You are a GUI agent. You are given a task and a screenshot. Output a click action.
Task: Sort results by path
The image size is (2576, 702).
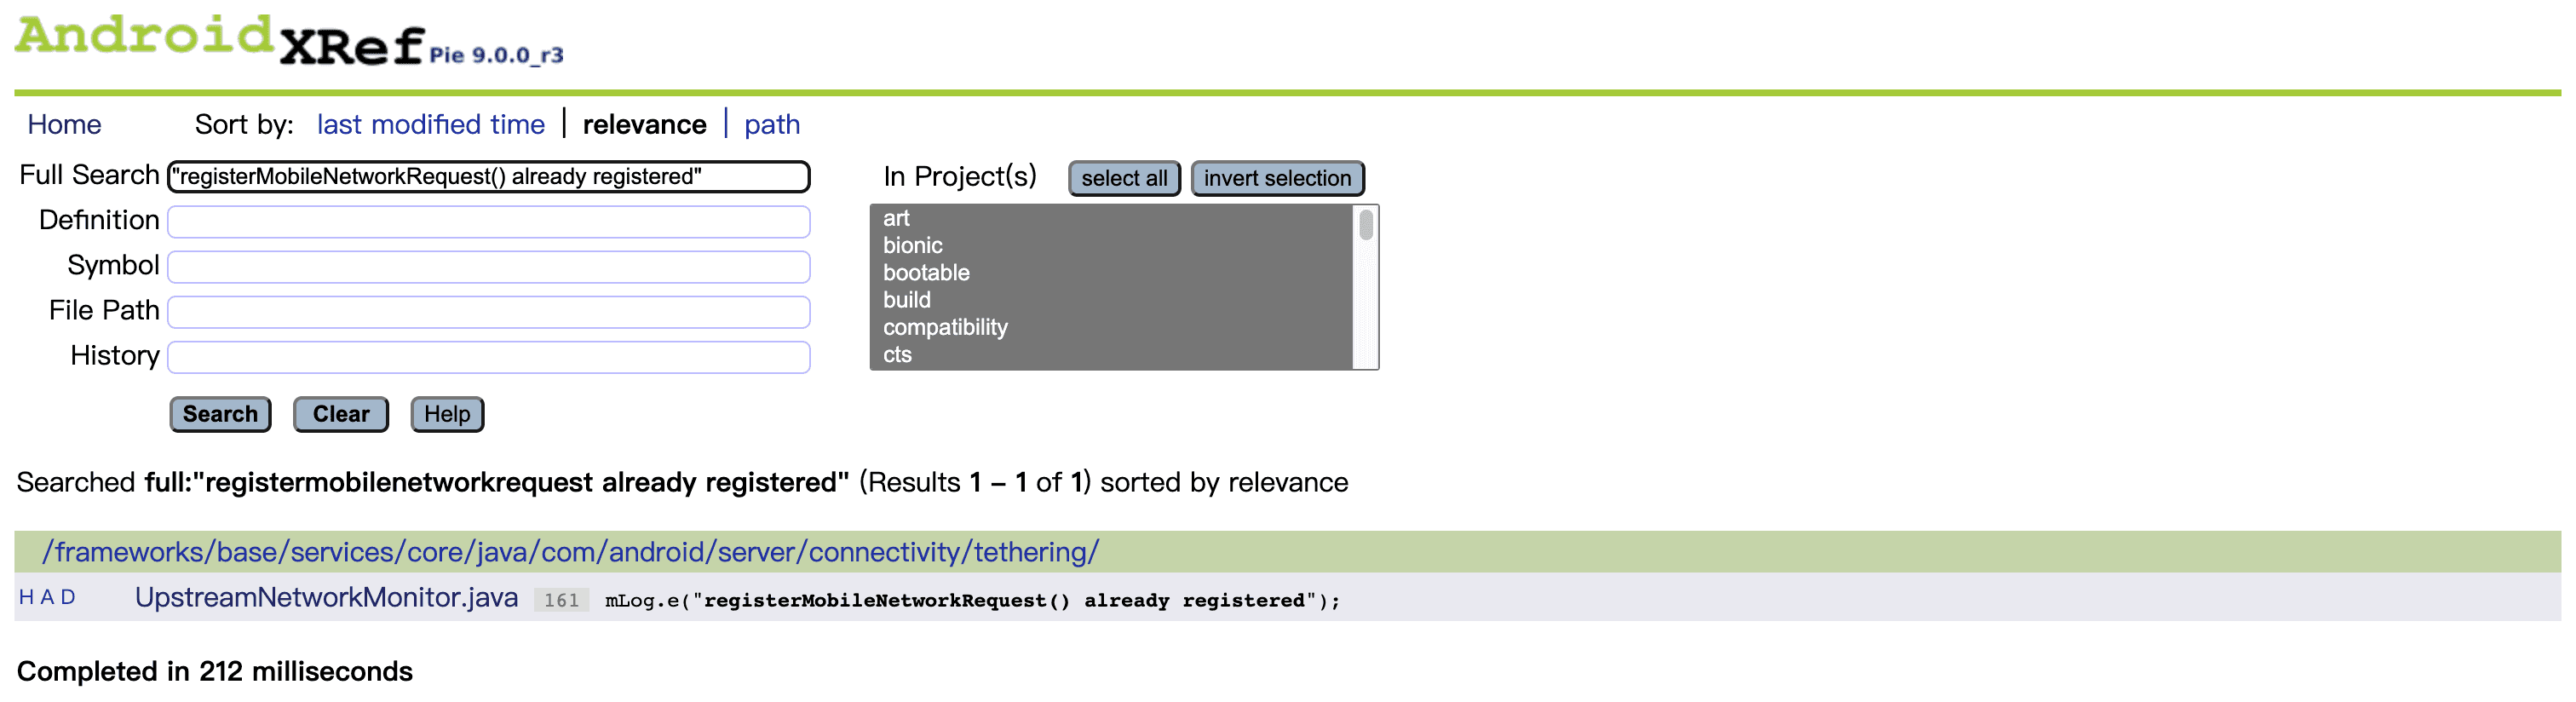tap(771, 124)
